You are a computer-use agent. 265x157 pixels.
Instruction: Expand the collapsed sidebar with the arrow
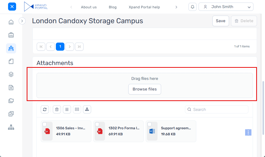click(x=22, y=21)
